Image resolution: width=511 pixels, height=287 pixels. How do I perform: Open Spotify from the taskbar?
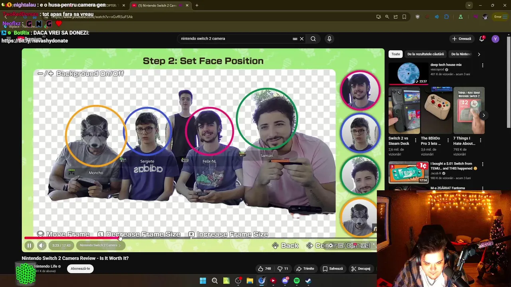tap(297, 281)
